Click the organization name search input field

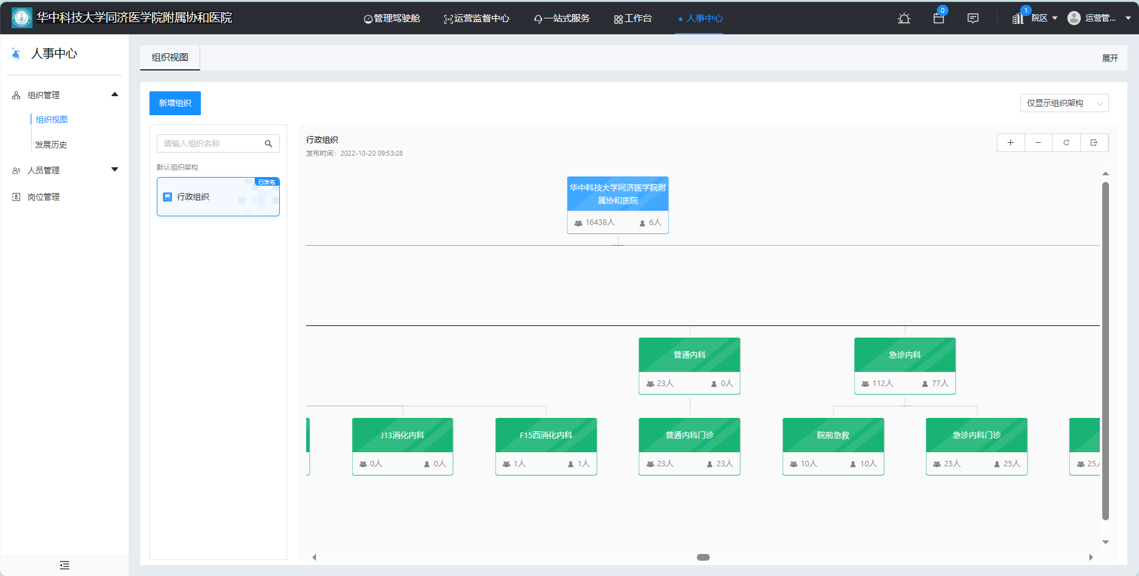pyautogui.click(x=208, y=143)
